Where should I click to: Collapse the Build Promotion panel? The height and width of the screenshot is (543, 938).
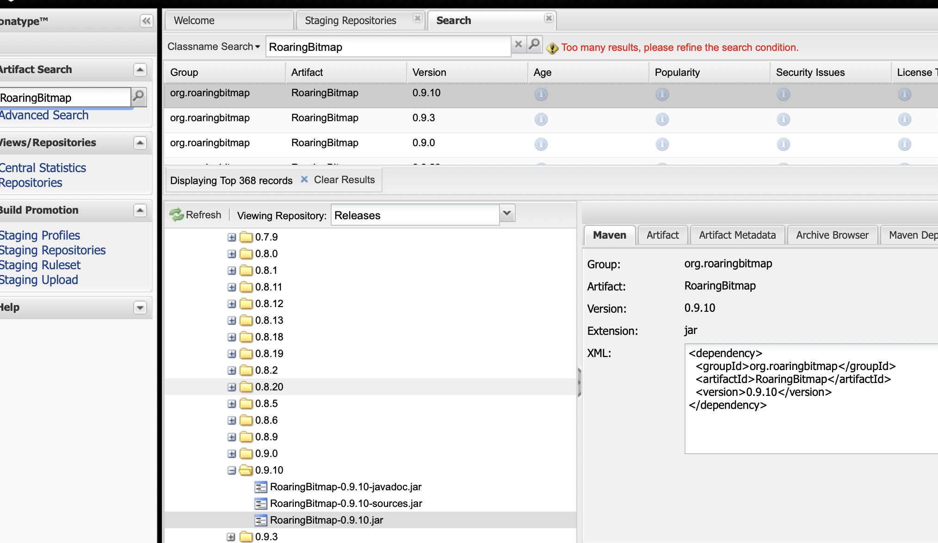[140, 210]
